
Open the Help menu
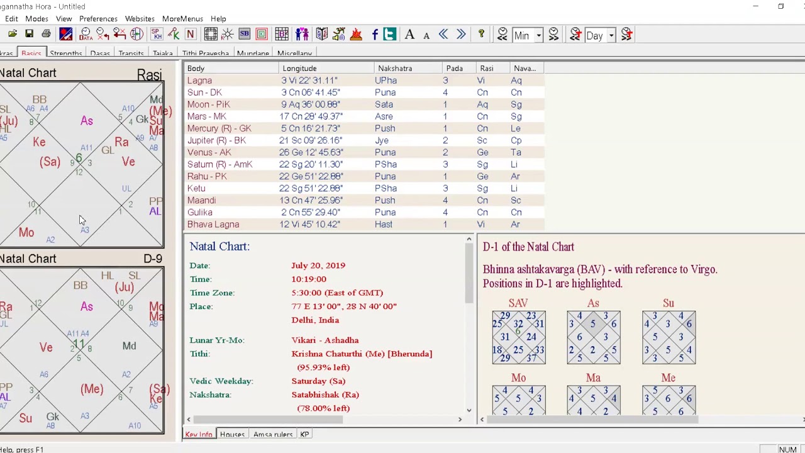click(x=218, y=19)
